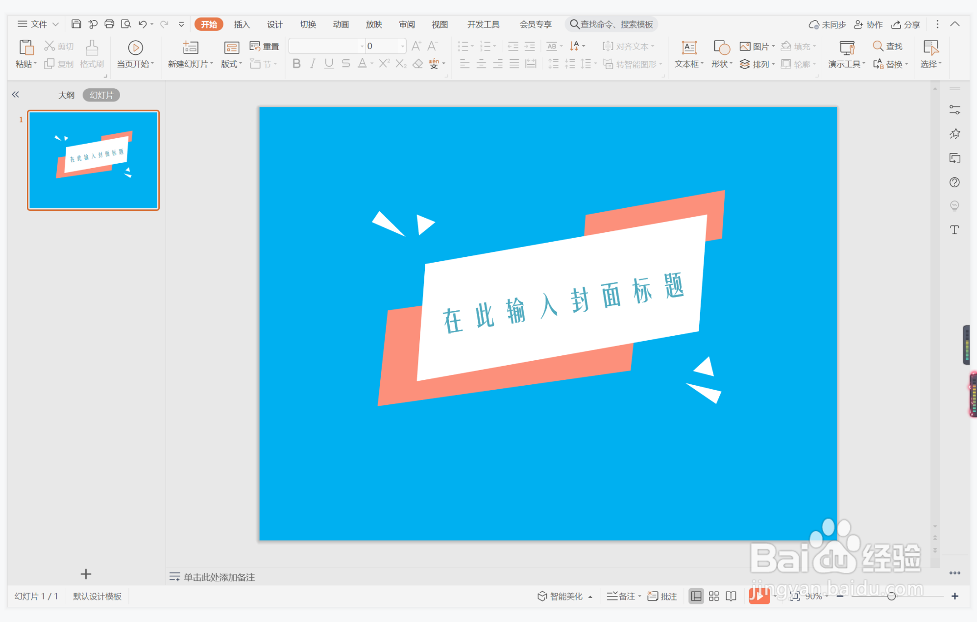This screenshot has height=622, width=977.
Task: Switch to the 插入 ribbon tab
Action: click(242, 24)
